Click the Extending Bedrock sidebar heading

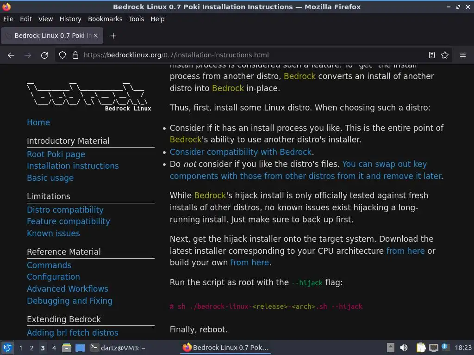[64, 319]
